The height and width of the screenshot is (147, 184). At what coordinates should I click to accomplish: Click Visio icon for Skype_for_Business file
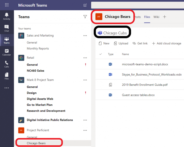click(110, 74)
